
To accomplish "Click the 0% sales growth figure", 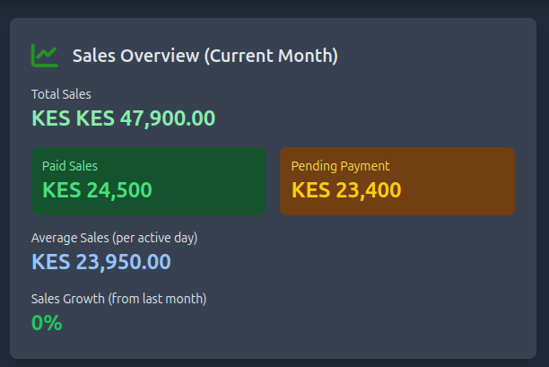I will (47, 323).
